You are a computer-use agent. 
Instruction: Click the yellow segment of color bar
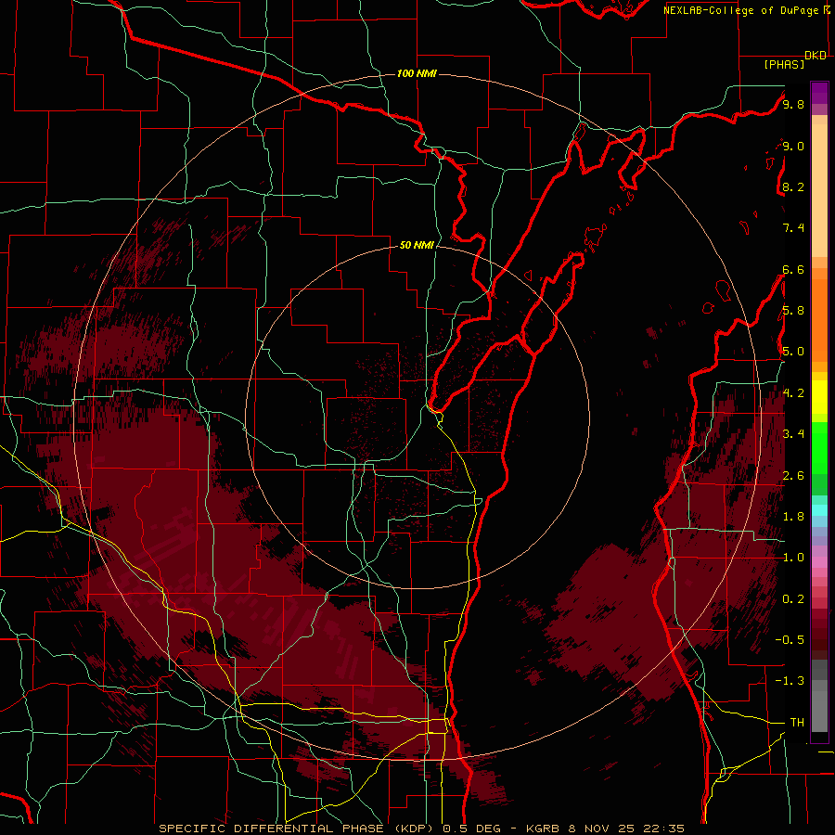click(x=819, y=397)
